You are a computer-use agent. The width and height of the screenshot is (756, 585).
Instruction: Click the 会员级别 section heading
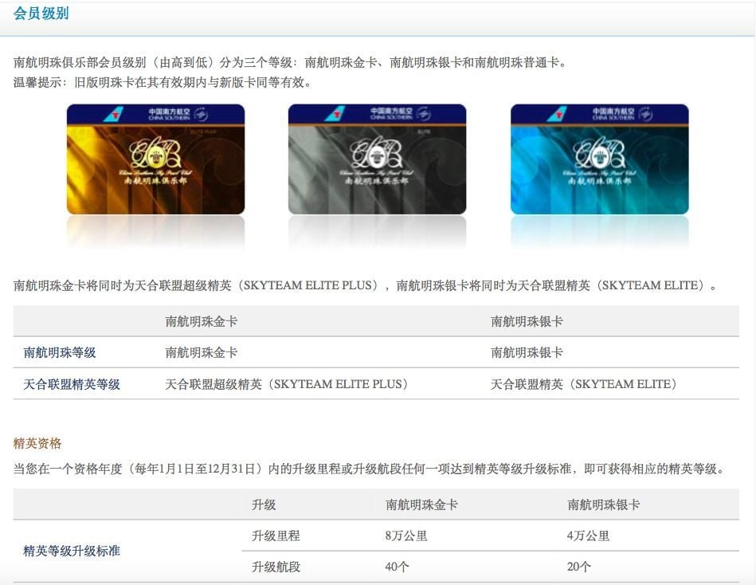point(41,14)
